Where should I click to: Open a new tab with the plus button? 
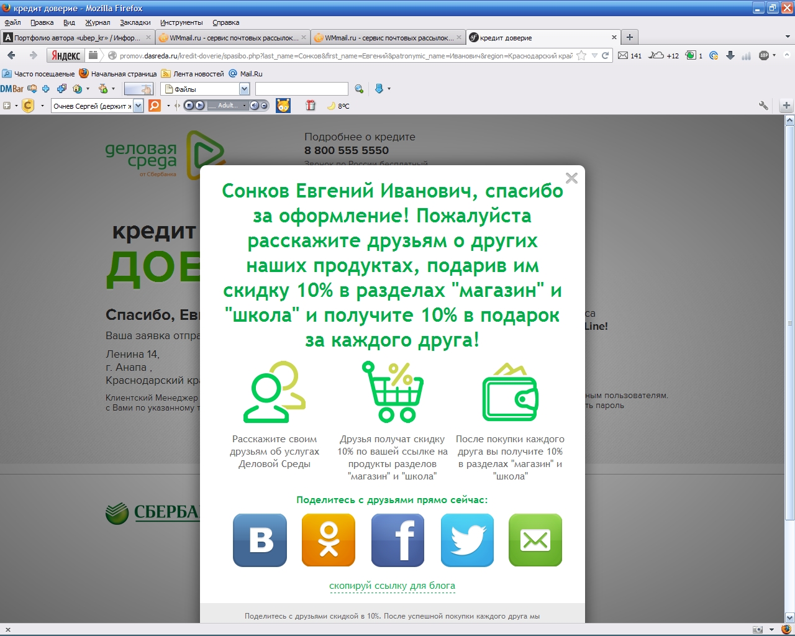tap(629, 37)
